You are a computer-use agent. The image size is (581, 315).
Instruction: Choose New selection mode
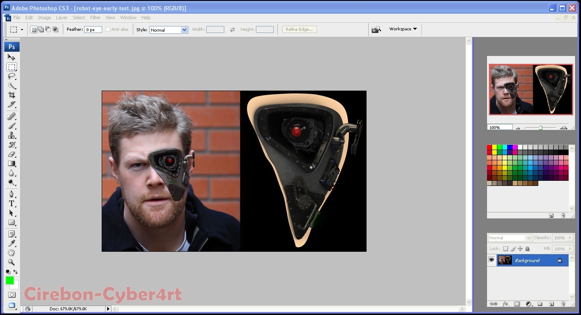(x=34, y=29)
